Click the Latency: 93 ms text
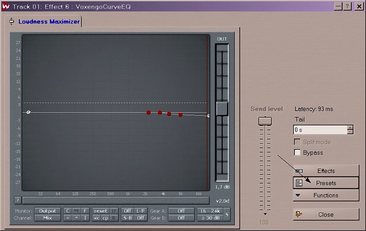This screenshot has height=231, width=366. tap(314, 109)
